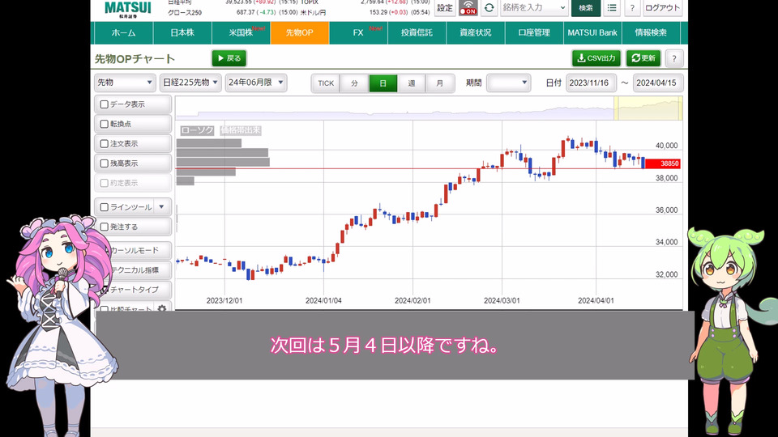
Task: Enable the 発注する checkbox
Action: click(x=105, y=227)
